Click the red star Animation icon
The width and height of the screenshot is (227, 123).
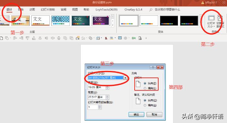click(106, 38)
